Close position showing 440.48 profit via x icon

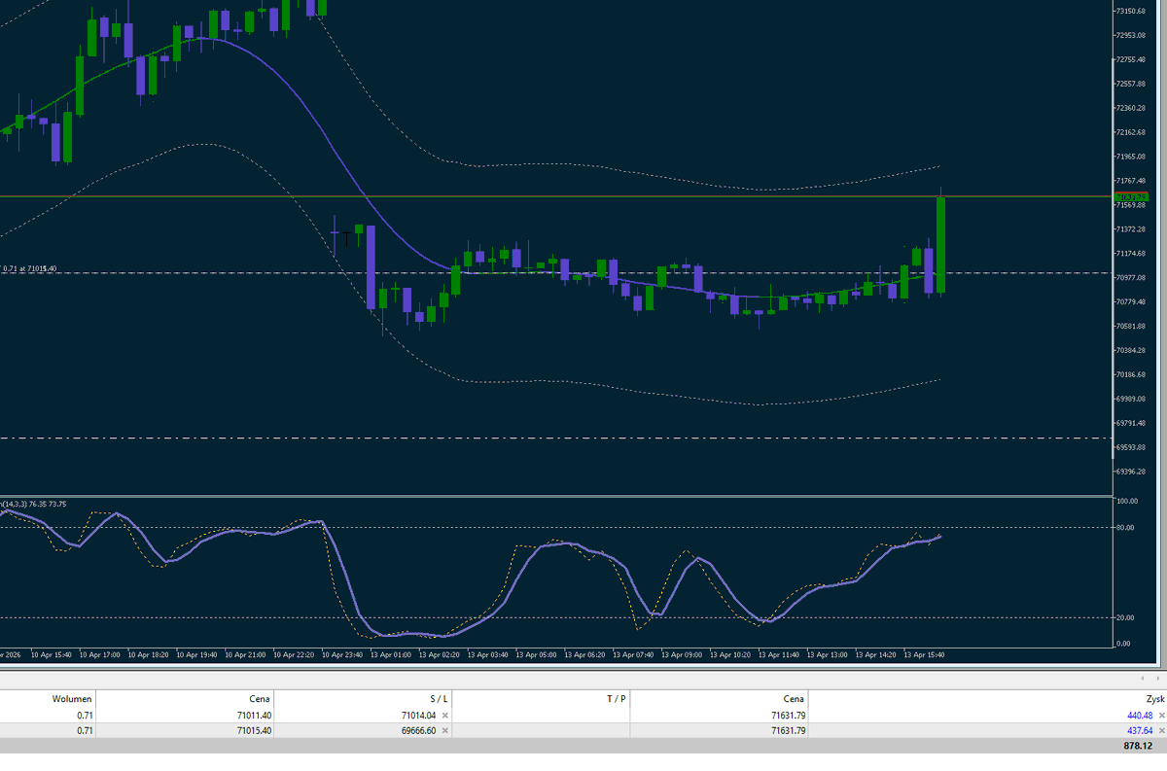[1159, 715]
